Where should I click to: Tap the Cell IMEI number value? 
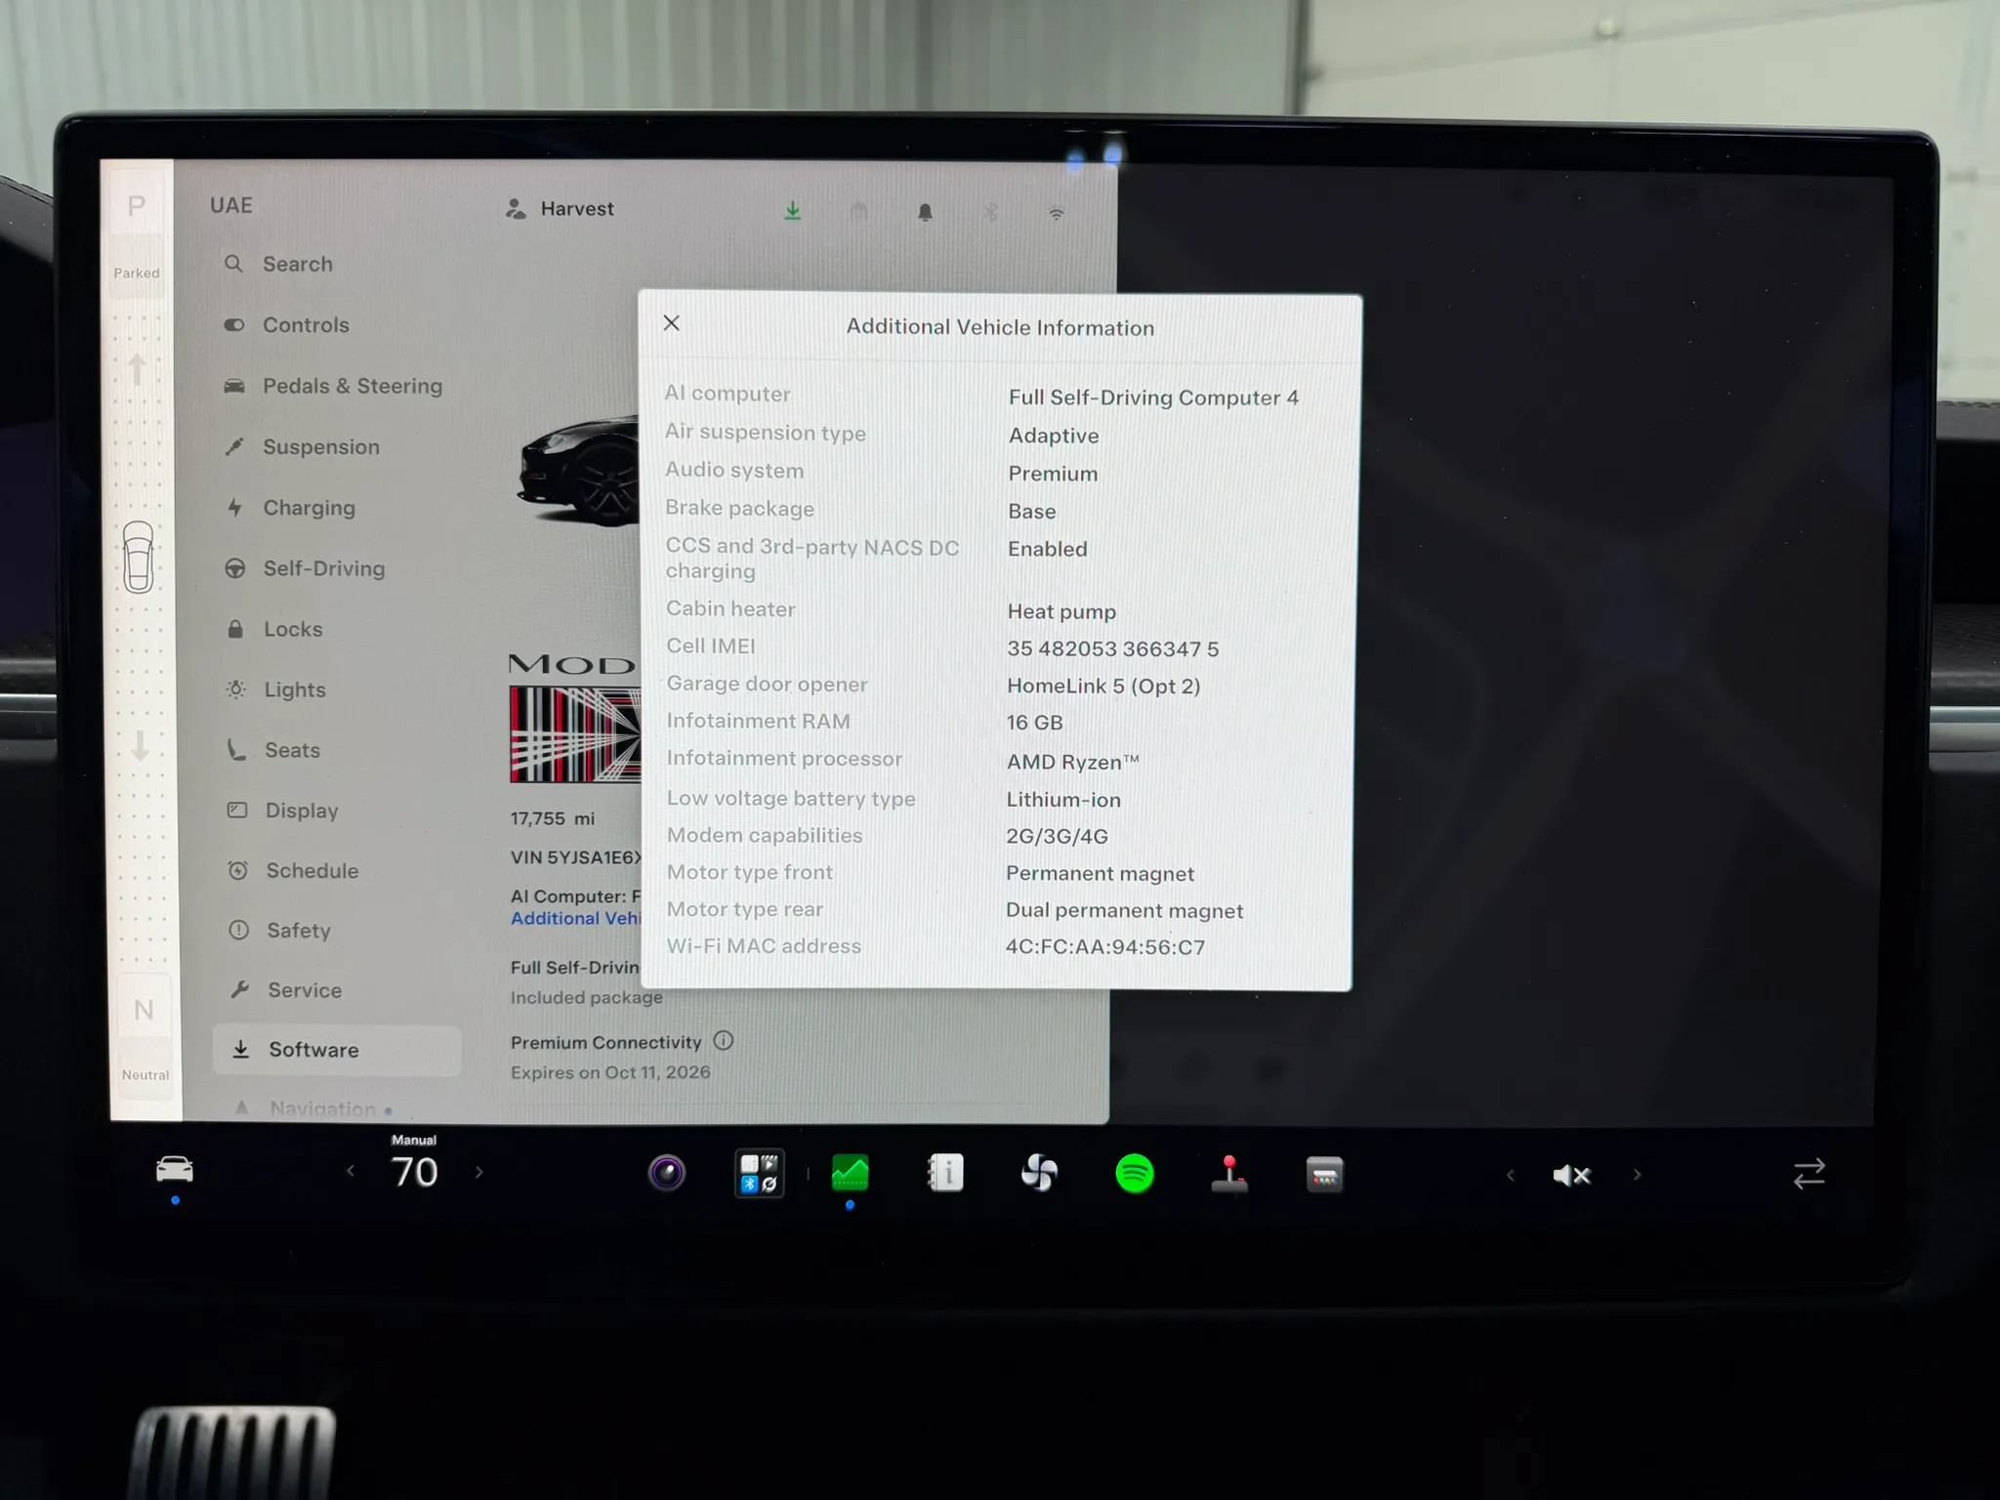coord(1112,648)
